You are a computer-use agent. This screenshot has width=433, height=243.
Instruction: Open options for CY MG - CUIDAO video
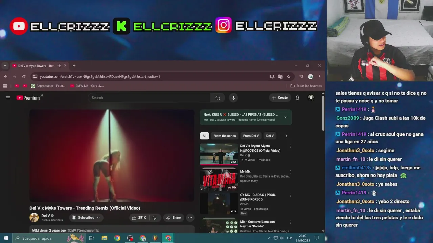pos(290,195)
